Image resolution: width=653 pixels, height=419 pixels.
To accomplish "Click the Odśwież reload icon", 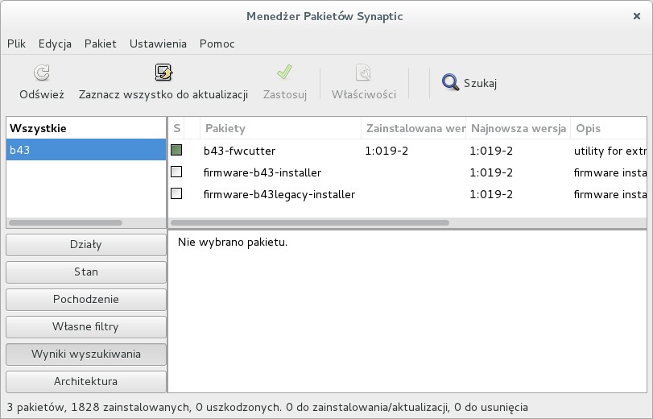I will [41, 73].
